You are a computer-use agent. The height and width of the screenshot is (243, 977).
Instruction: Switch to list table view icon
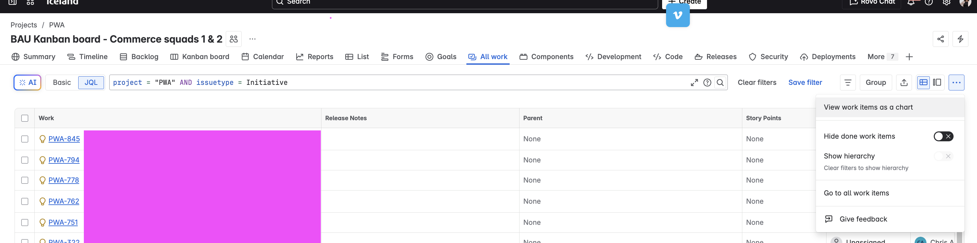point(924,83)
